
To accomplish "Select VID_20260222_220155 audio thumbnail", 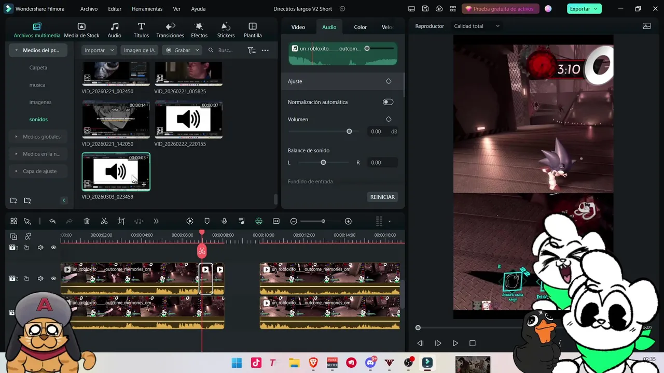I will pos(188,120).
